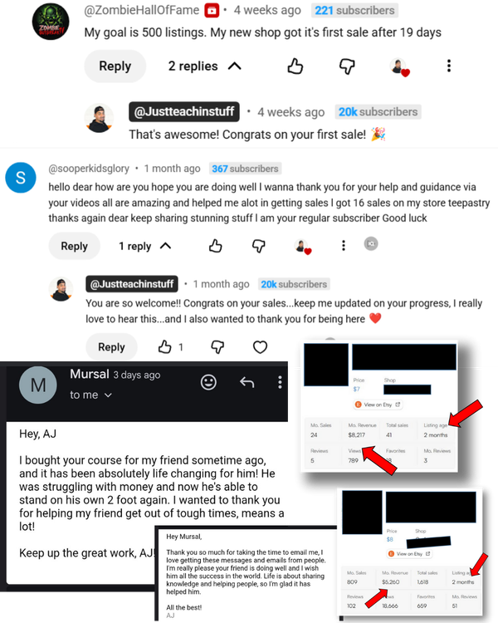Toggle heart on Justteachinstuff reply
Viewport: 498px width, 623px height.
[260, 347]
